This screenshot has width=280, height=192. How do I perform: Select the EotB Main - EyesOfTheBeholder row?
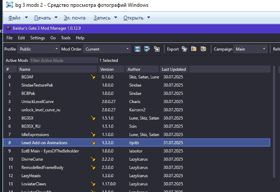[x=137, y=151]
